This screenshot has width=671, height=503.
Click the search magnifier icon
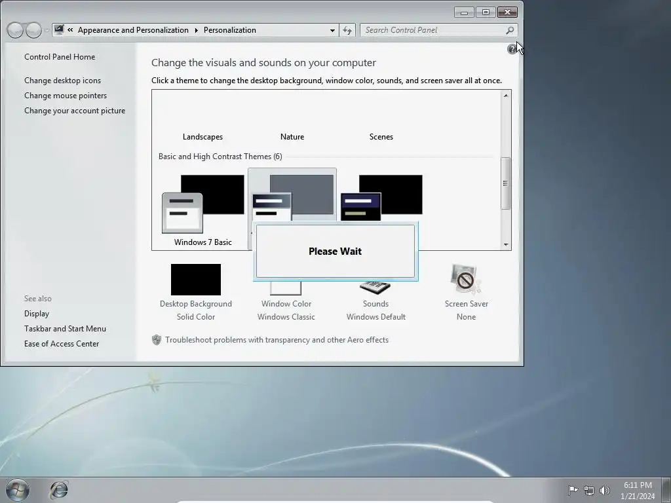[510, 30]
